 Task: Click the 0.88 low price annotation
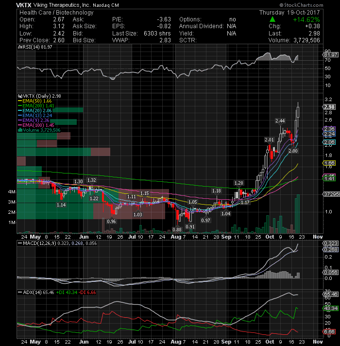177,230
